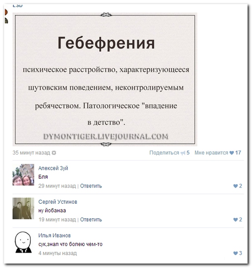Click the Поделиться link
The height and width of the screenshot is (268, 252).
(164, 153)
